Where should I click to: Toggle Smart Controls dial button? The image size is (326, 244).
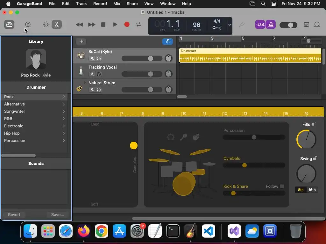click(x=46, y=24)
